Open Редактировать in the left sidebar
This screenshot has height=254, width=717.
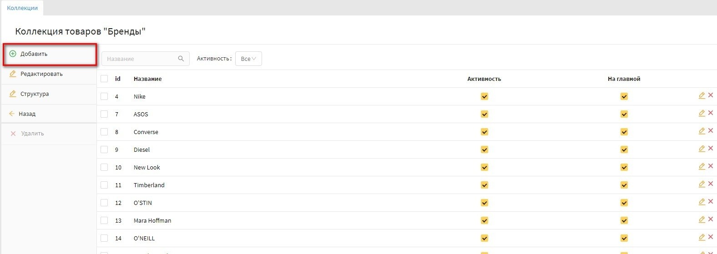click(x=41, y=74)
